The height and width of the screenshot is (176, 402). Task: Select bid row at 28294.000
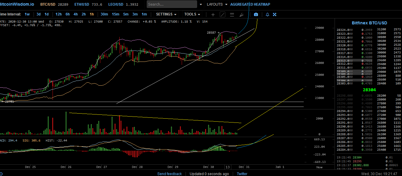tap(355, 111)
